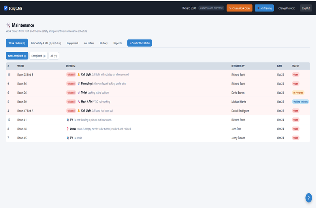
Task: Click Open status for Room 41
Action: pos(295,120)
